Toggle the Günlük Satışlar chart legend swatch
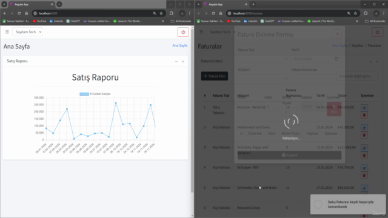Screen dimensions: 388x218 coord(84,94)
